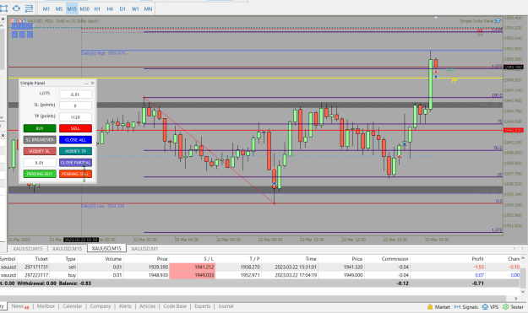The height and width of the screenshot is (313, 528).
Task: Open the second XAUUSD,M15 chart tab
Action: [67, 248]
